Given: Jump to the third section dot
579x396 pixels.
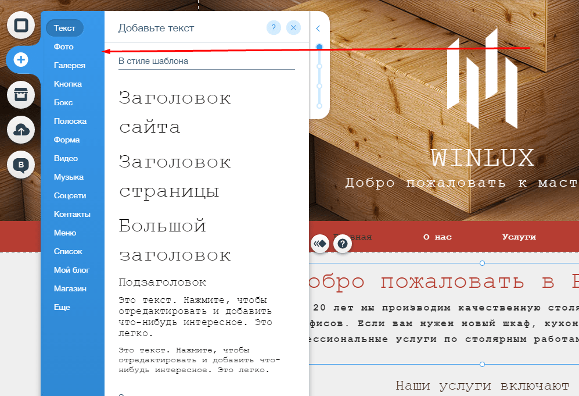Looking at the screenshot, I should point(319,86).
